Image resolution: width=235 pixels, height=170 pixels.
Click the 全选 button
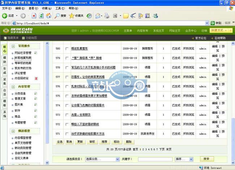click(60, 142)
